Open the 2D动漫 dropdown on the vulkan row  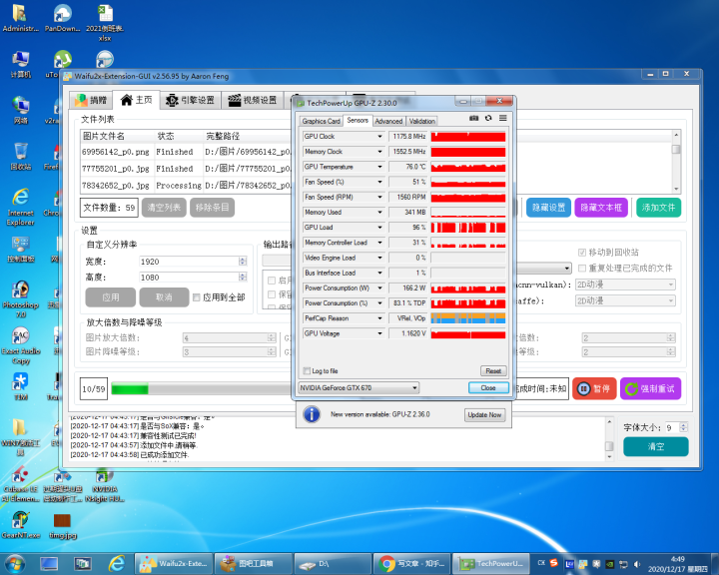(x=625, y=285)
